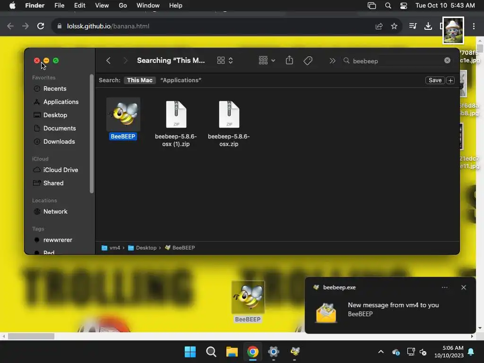Reload the browser page
Image resolution: width=484 pixels, height=363 pixels.
pos(41,26)
